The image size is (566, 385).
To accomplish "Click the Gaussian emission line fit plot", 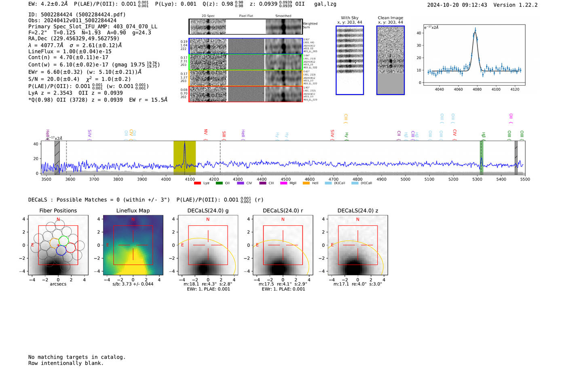I will [474, 55].
